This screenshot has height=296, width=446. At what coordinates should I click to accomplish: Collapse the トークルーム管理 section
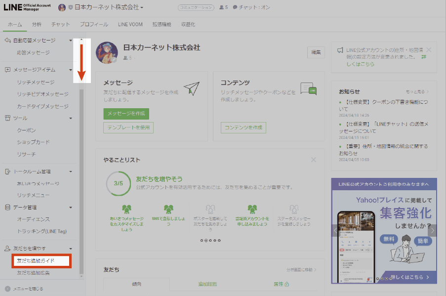(71, 172)
